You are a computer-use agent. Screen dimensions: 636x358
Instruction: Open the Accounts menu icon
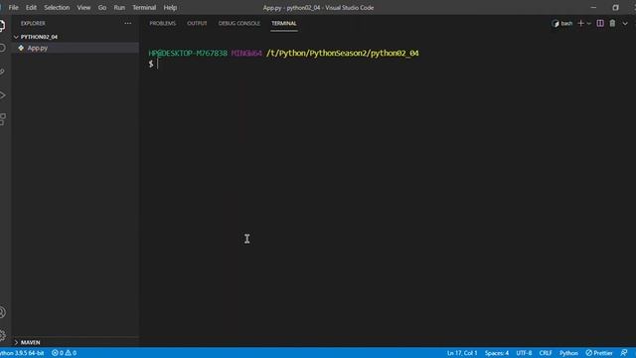click(2, 312)
